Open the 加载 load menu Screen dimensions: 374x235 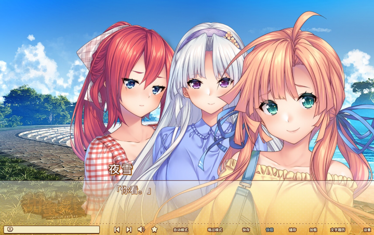[x=313, y=229]
